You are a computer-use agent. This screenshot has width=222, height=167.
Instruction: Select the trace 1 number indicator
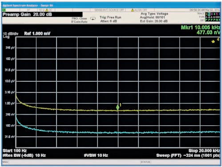[x=206, y=14]
